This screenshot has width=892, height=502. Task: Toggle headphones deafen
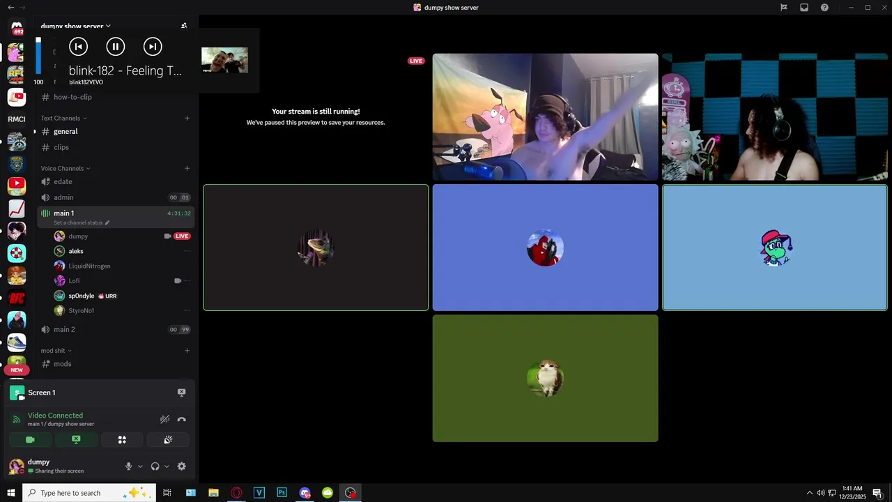[x=155, y=466]
